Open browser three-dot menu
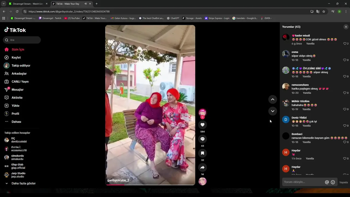 point(346,11)
